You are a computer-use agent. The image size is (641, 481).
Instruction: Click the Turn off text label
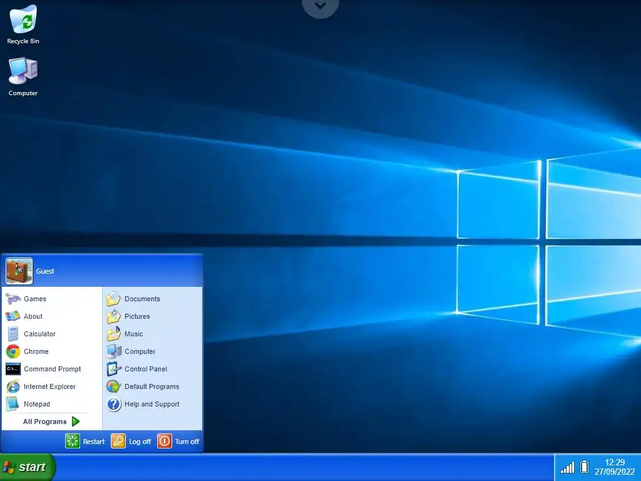point(187,442)
